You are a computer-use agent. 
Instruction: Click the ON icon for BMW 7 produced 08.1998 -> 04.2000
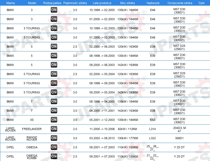click(x=54, y=101)
